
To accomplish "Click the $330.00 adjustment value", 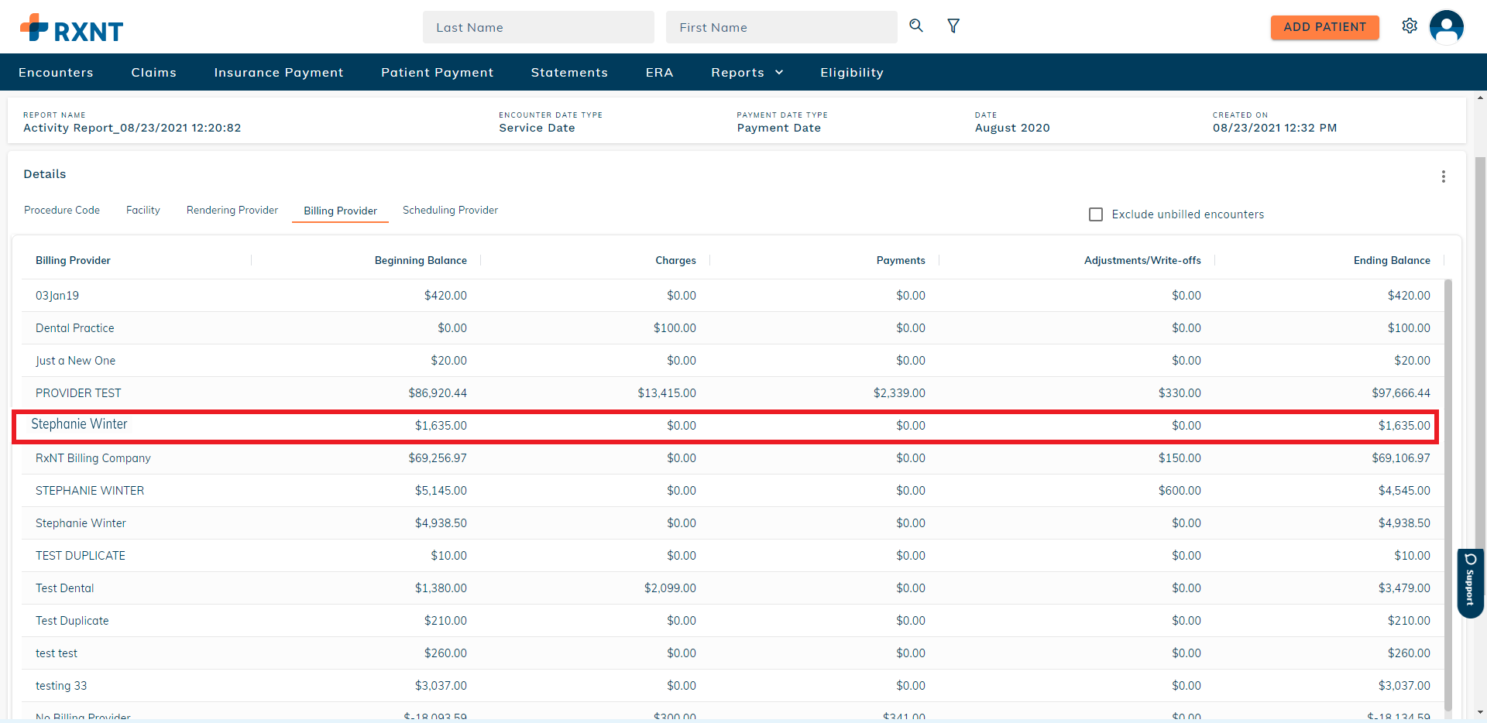I will pos(1180,393).
